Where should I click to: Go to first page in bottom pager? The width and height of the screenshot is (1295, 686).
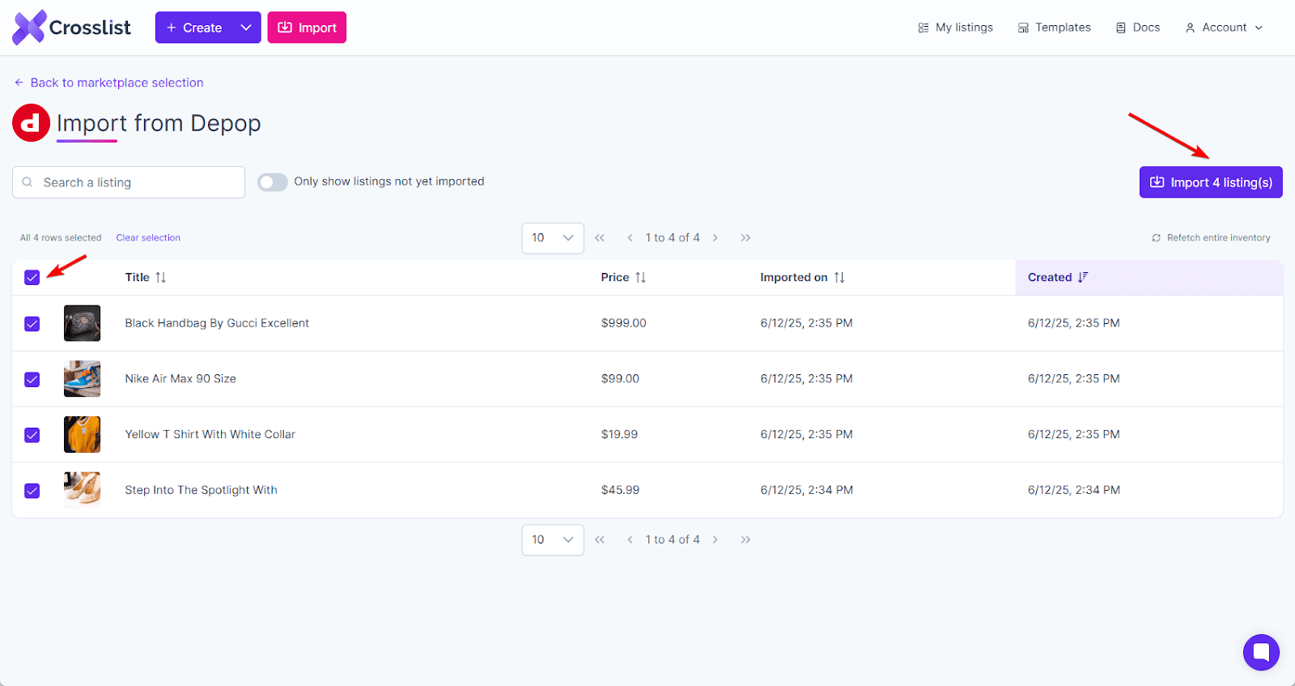[x=600, y=539]
